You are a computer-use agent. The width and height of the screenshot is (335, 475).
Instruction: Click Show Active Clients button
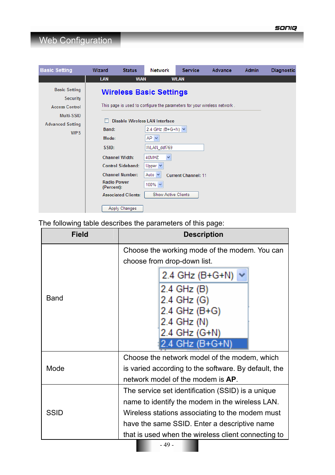(171, 195)
